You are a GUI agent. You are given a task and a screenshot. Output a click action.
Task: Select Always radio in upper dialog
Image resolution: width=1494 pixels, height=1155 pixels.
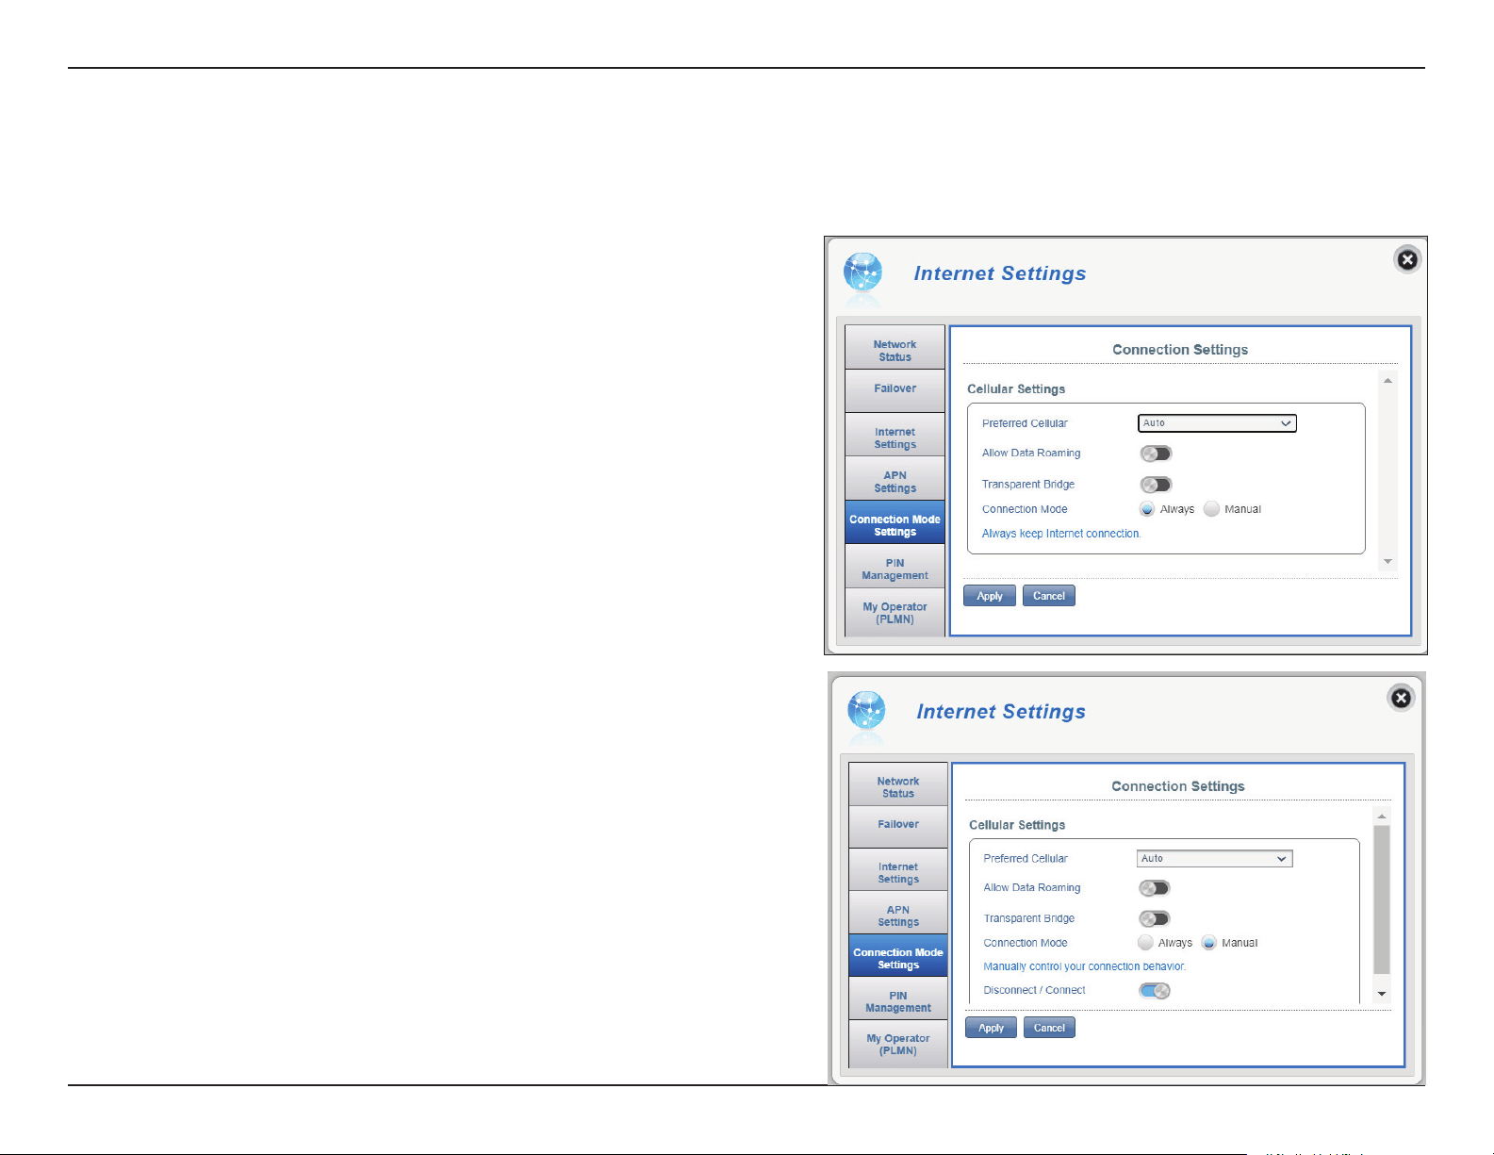coord(1147,509)
